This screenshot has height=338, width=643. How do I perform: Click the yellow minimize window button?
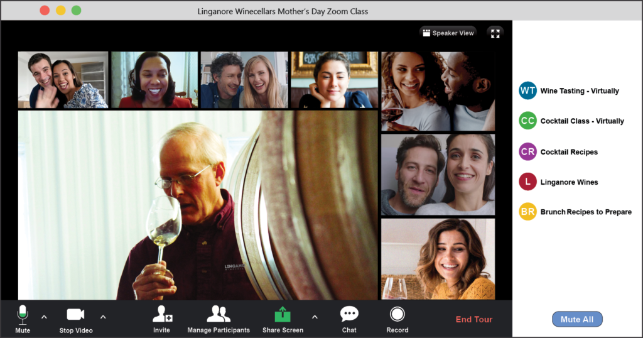(61, 10)
